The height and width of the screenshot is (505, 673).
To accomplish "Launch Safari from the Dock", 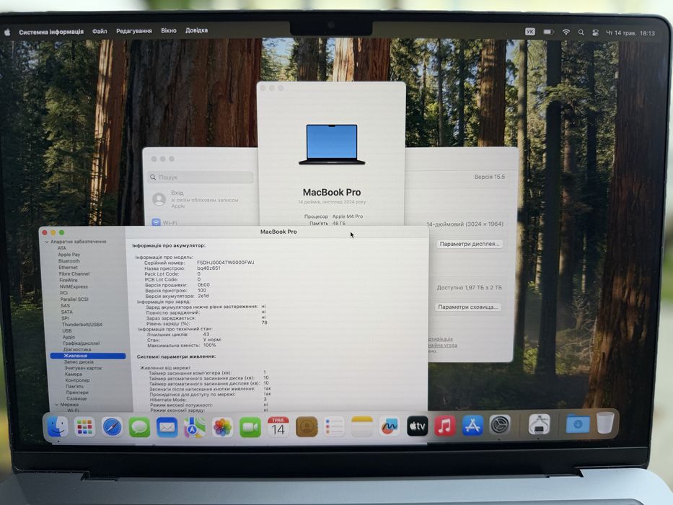I will [112, 427].
